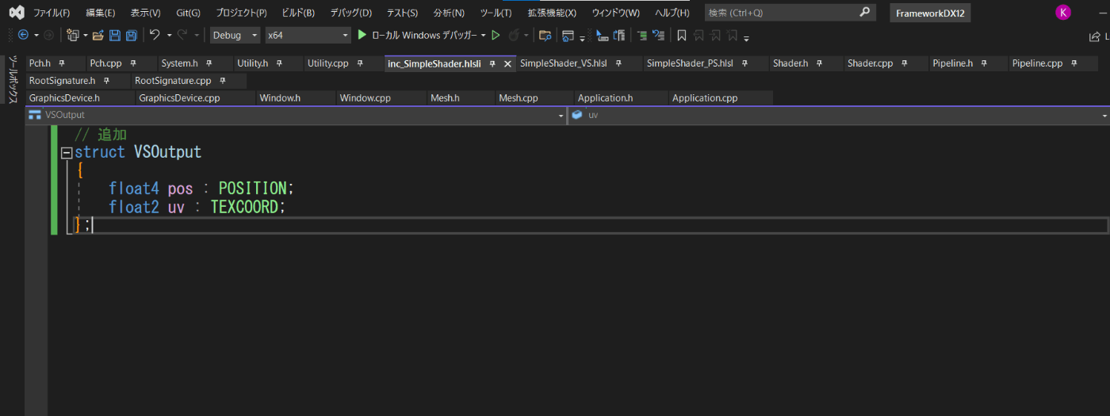The width and height of the screenshot is (1110, 416).
Task: Save the current file with the single-disk icon
Action: pyautogui.click(x=115, y=35)
